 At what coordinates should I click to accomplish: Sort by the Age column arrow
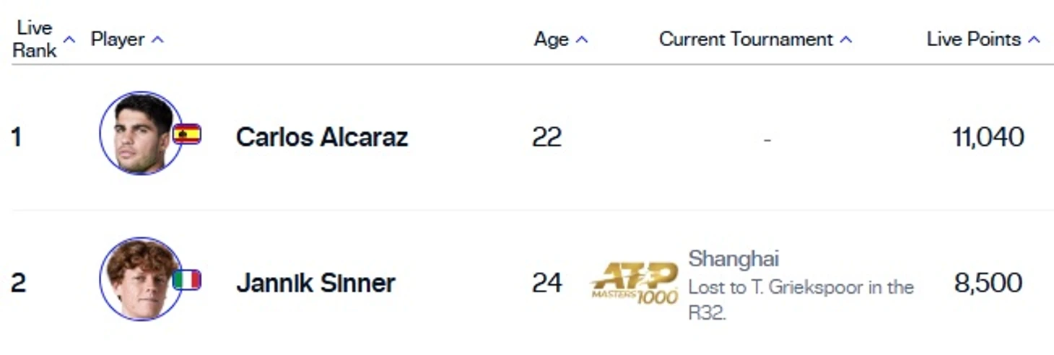pyautogui.click(x=582, y=39)
